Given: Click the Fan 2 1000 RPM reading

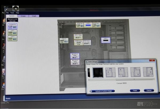Looking at the screenshot, I should [10, 32].
